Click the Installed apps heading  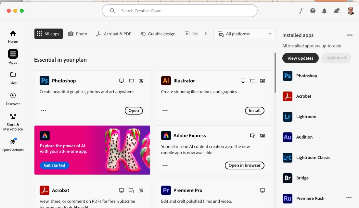click(x=298, y=35)
